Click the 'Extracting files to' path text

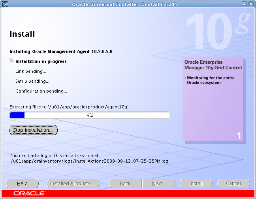pyautogui.click(x=70, y=107)
